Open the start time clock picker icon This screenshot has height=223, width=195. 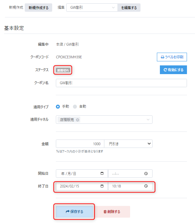pos(146,173)
